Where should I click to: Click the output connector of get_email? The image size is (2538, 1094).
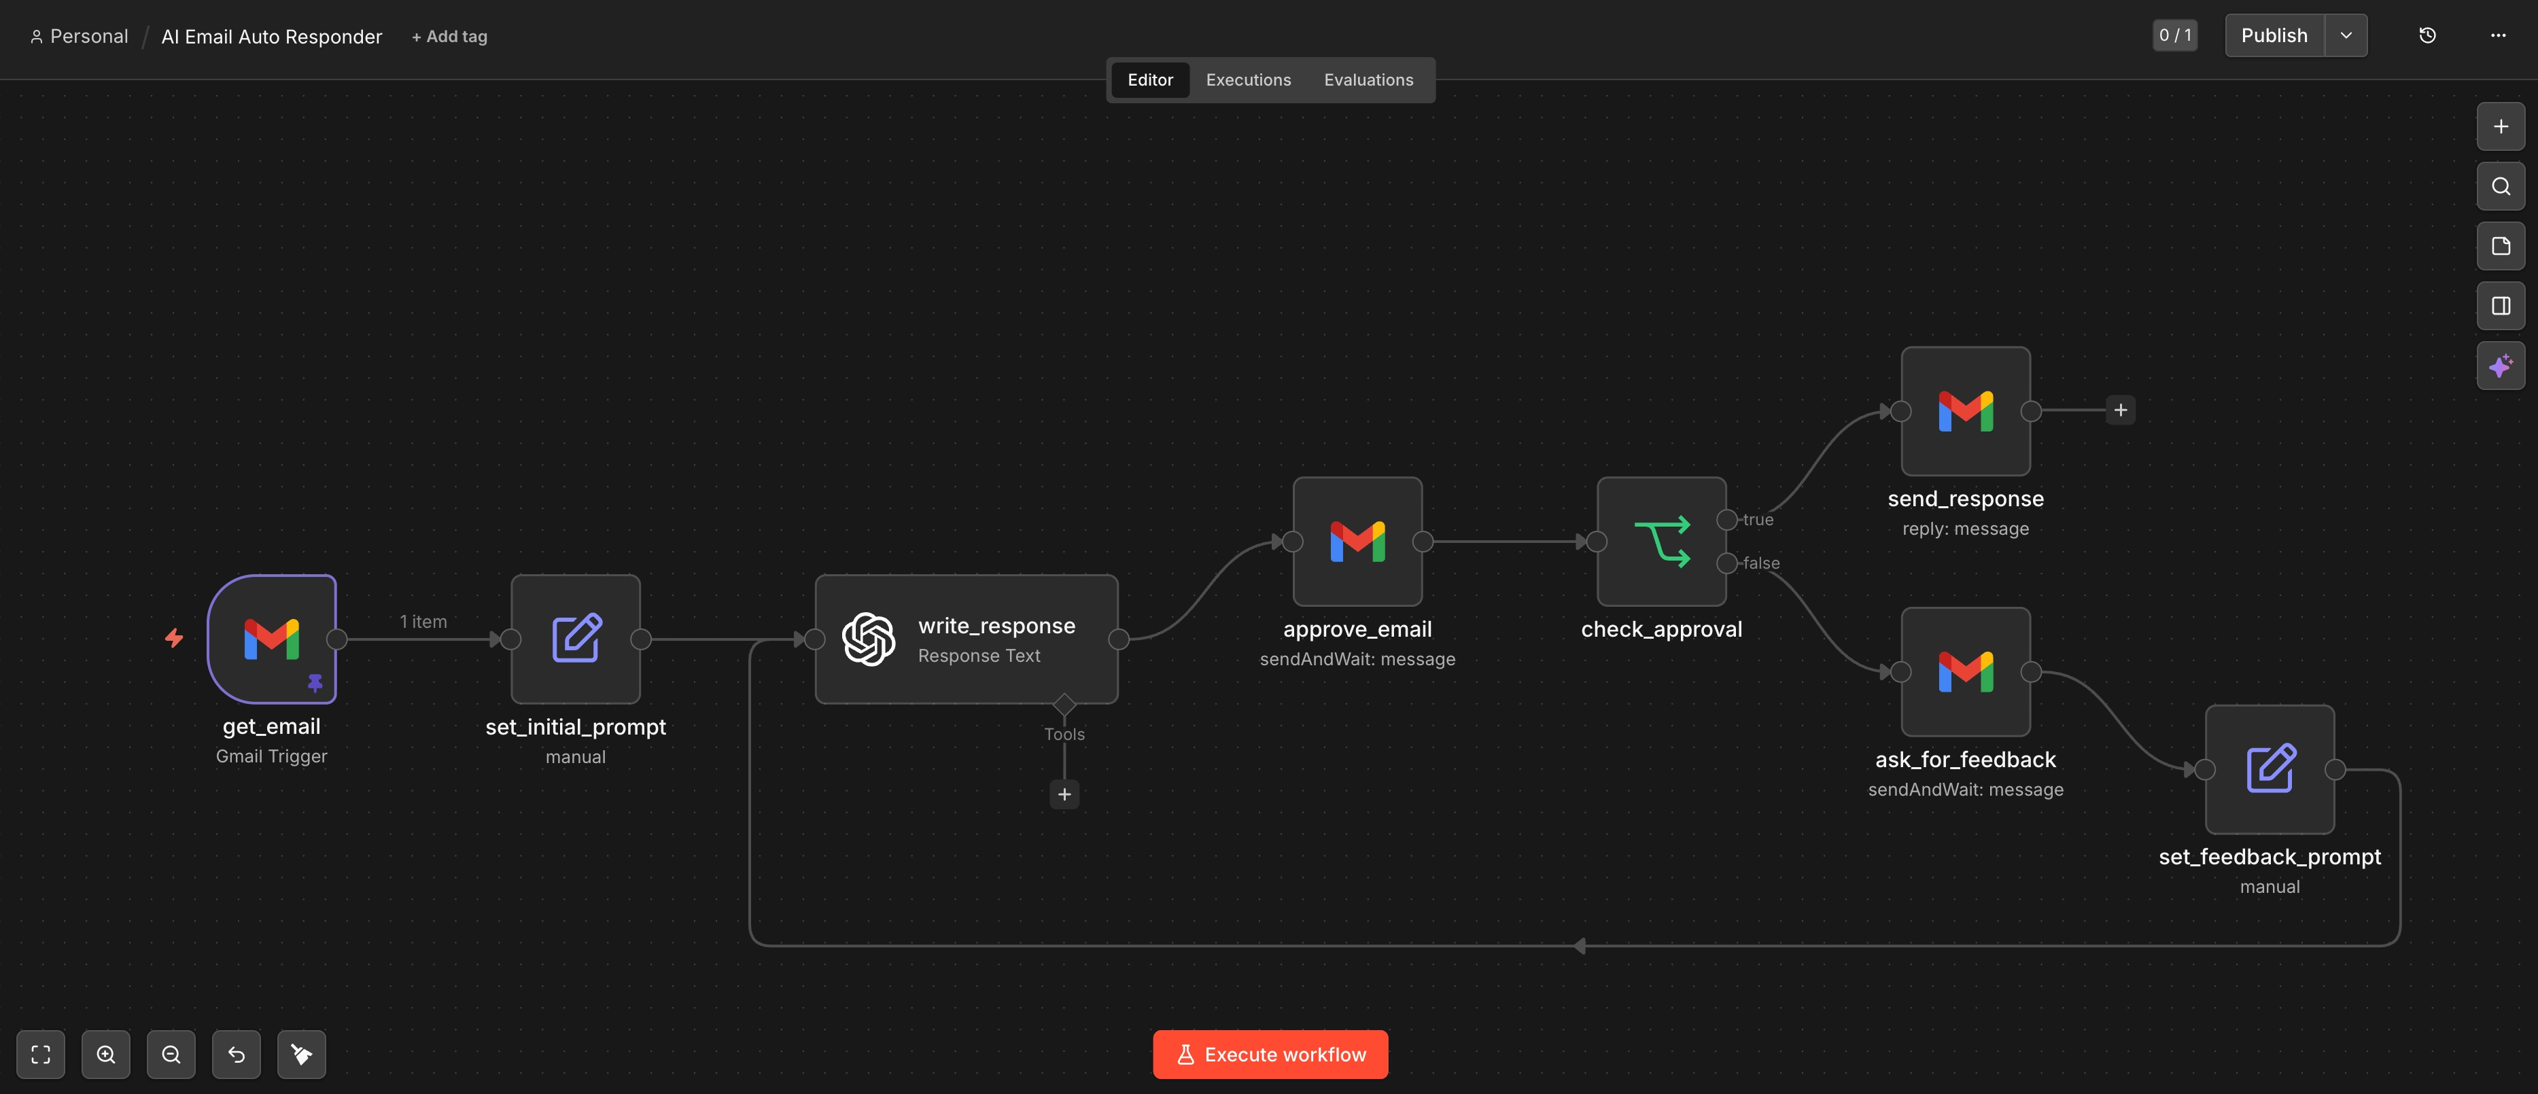pos(337,639)
